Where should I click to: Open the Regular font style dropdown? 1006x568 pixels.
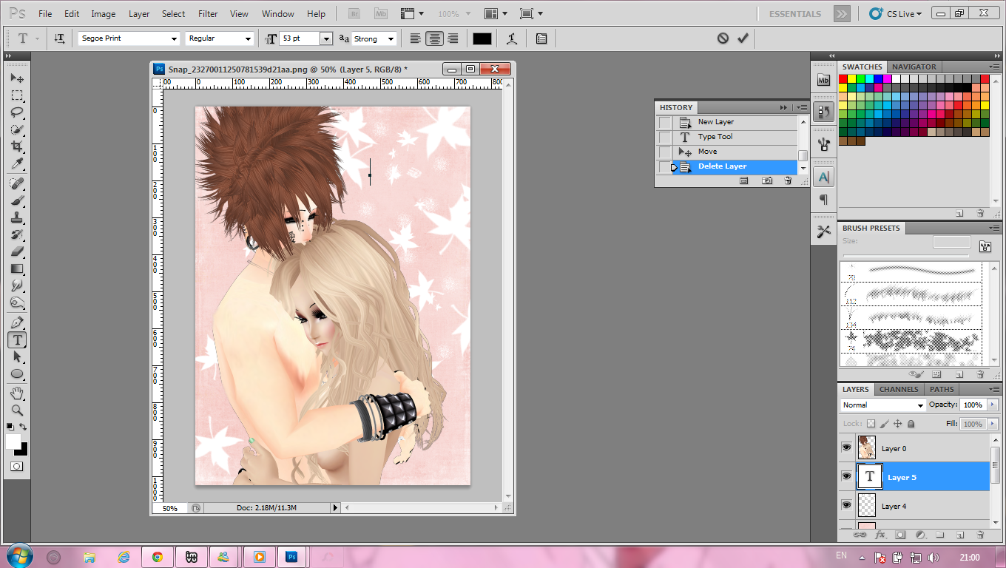pos(247,39)
